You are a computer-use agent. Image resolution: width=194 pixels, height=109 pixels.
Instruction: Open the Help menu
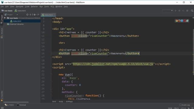[66, 7]
